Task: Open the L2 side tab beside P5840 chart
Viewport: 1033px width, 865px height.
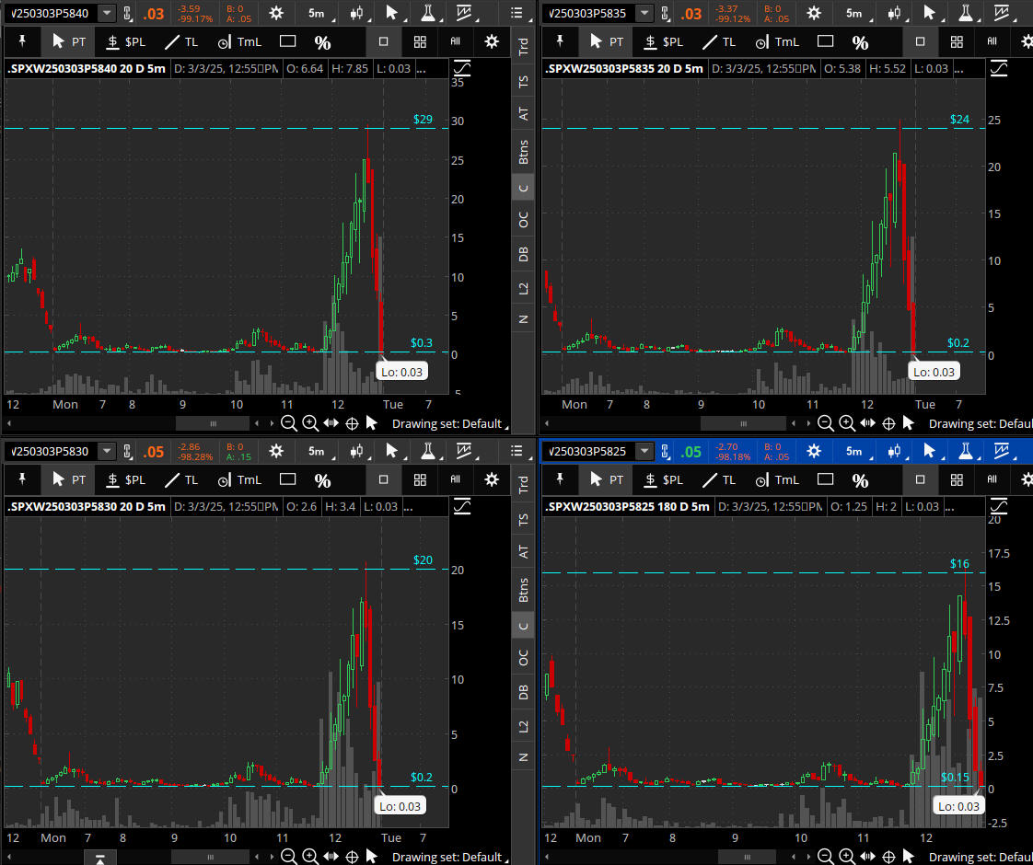Action: coord(524,288)
